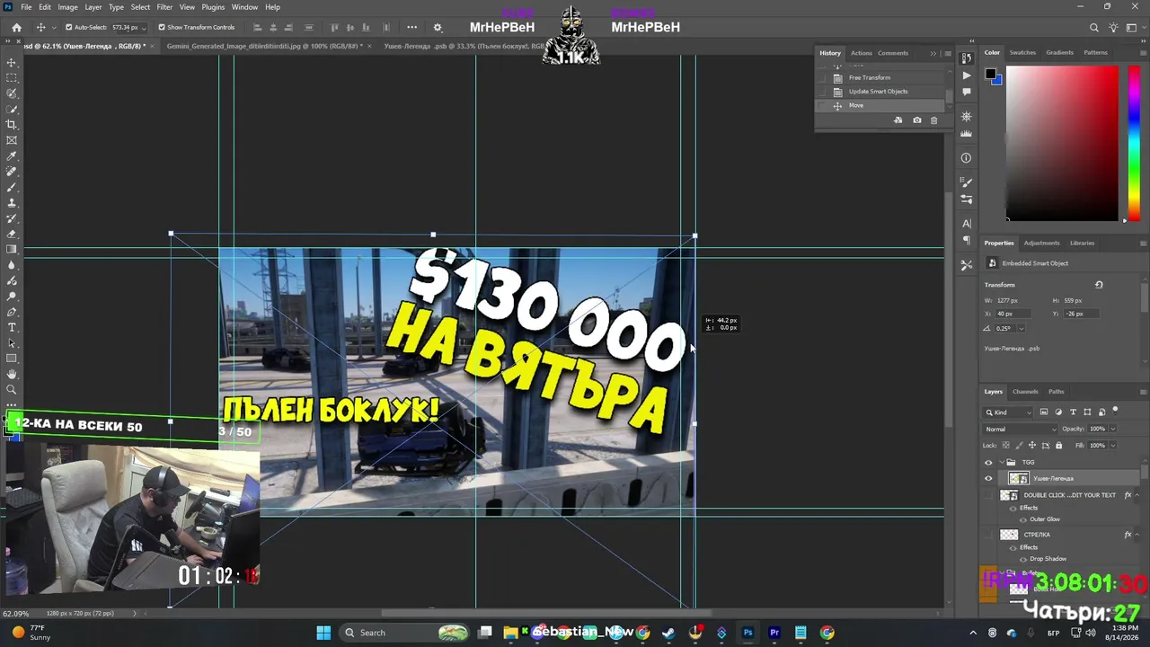Open the Layer menu
Image resolution: width=1150 pixels, height=647 pixels.
pos(93,7)
